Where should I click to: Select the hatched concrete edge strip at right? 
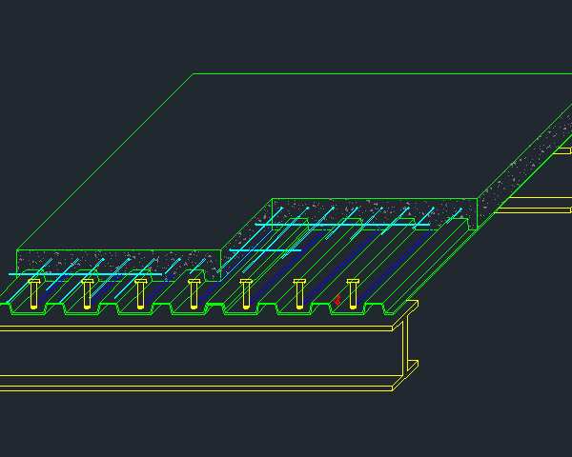coord(525,166)
